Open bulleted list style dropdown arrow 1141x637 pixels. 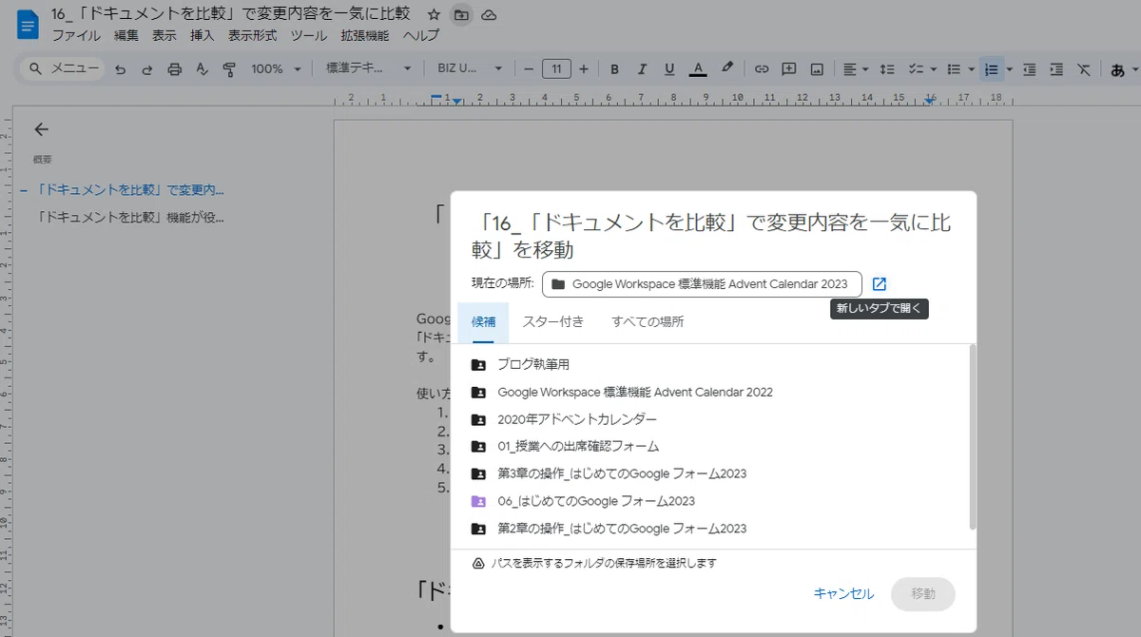point(971,68)
